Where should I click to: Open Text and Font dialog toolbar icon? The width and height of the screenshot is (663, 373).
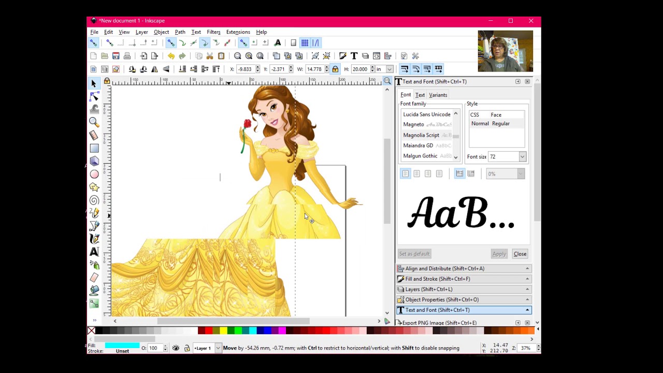point(354,56)
